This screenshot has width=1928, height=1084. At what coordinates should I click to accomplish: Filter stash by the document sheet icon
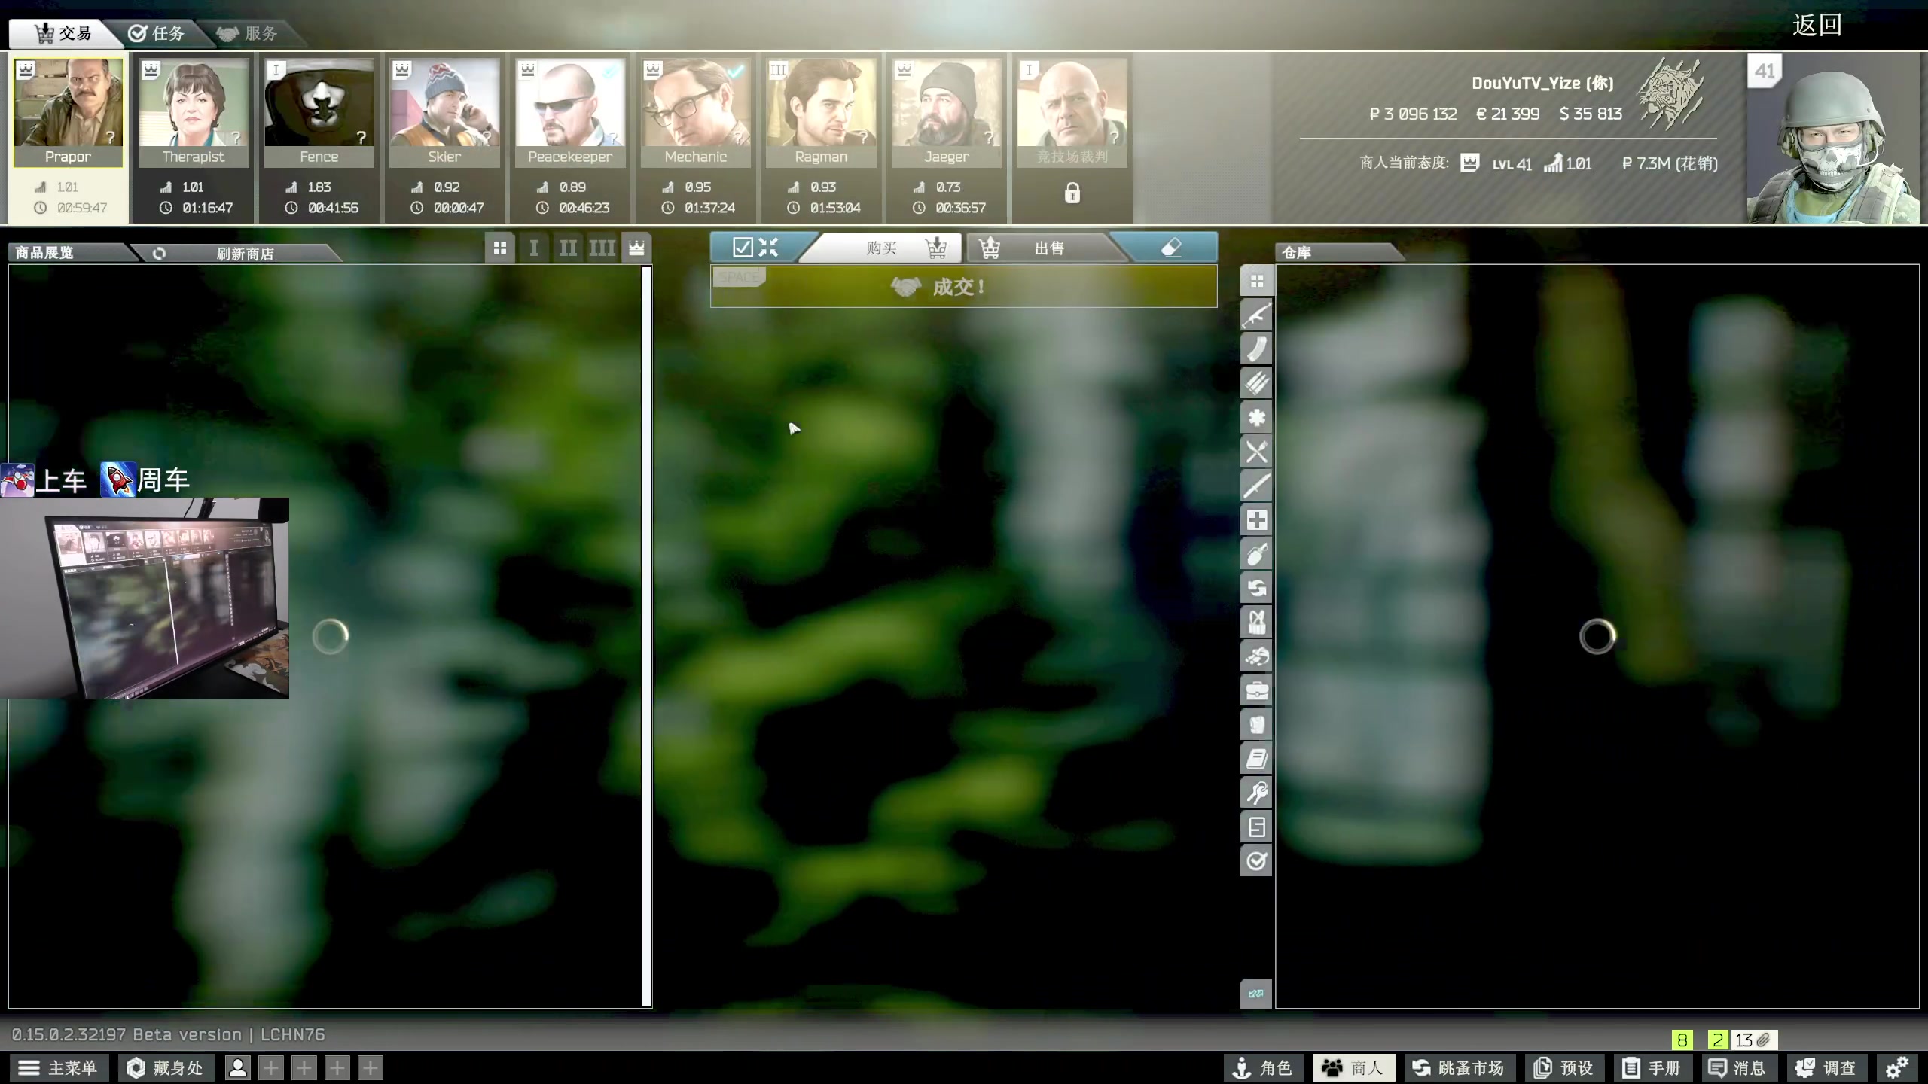point(1256,827)
